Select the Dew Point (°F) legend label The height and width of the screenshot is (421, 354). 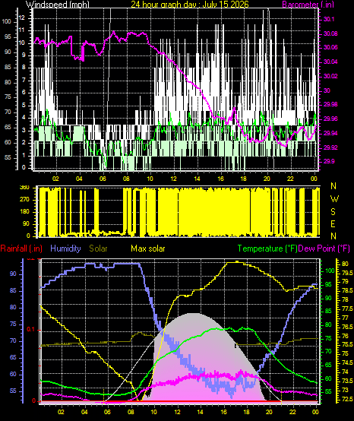(x=324, y=248)
